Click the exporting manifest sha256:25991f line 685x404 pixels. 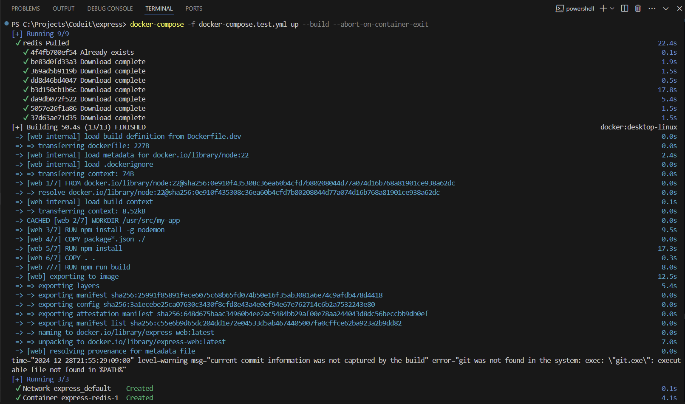click(x=199, y=295)
